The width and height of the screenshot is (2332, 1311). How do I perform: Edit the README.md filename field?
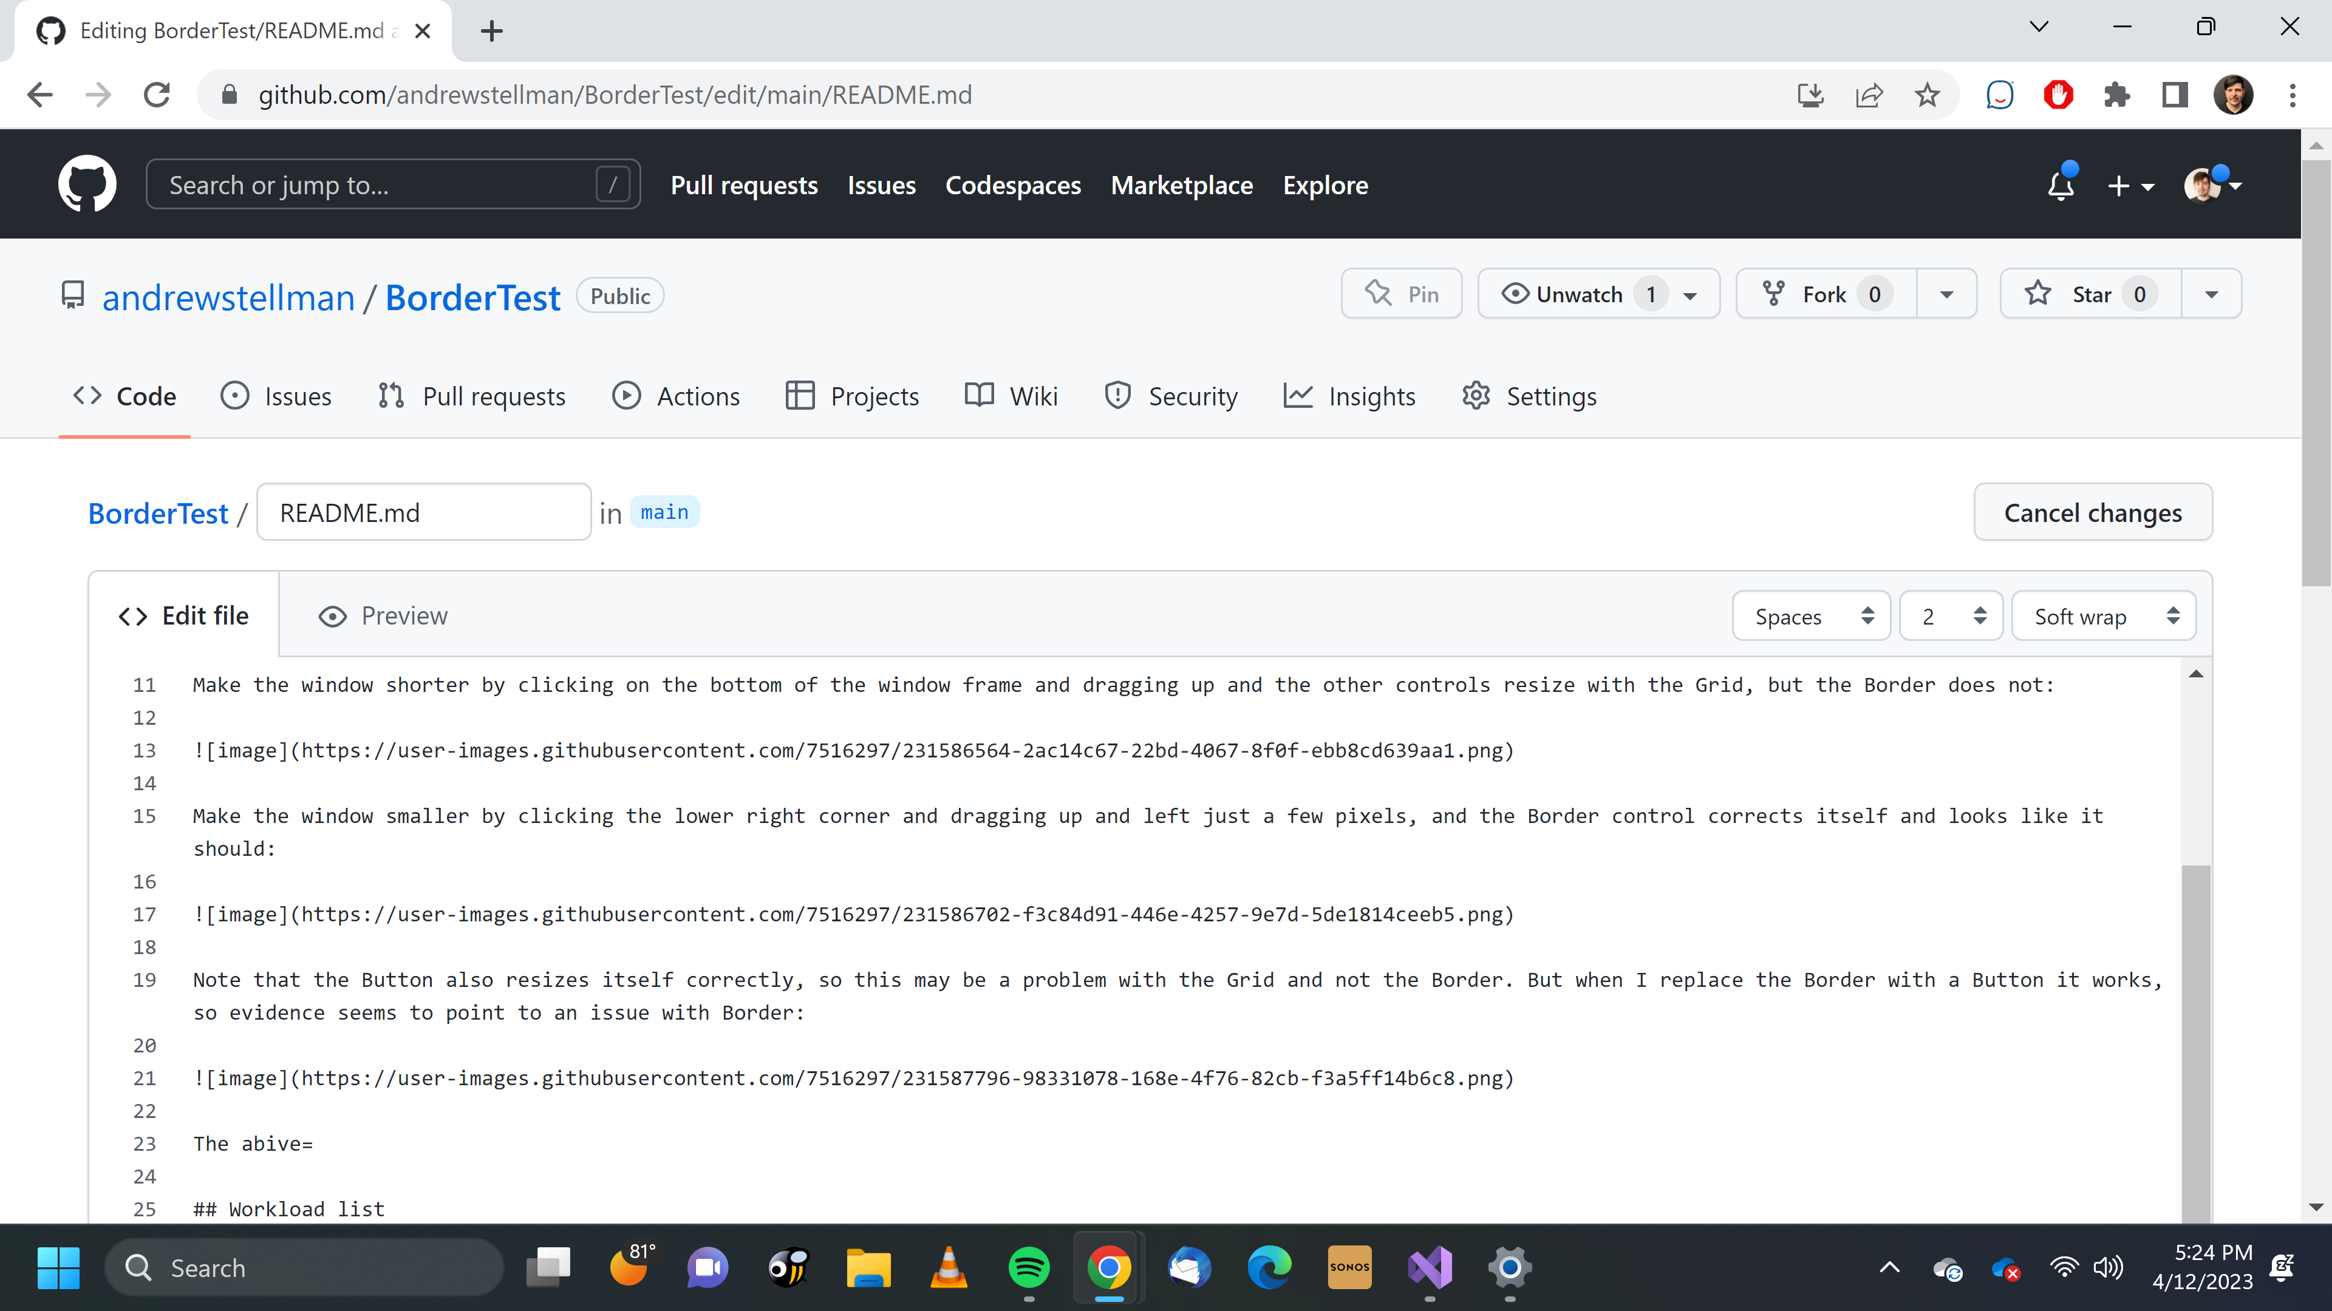pyautogui.click(x=423, y=511)
